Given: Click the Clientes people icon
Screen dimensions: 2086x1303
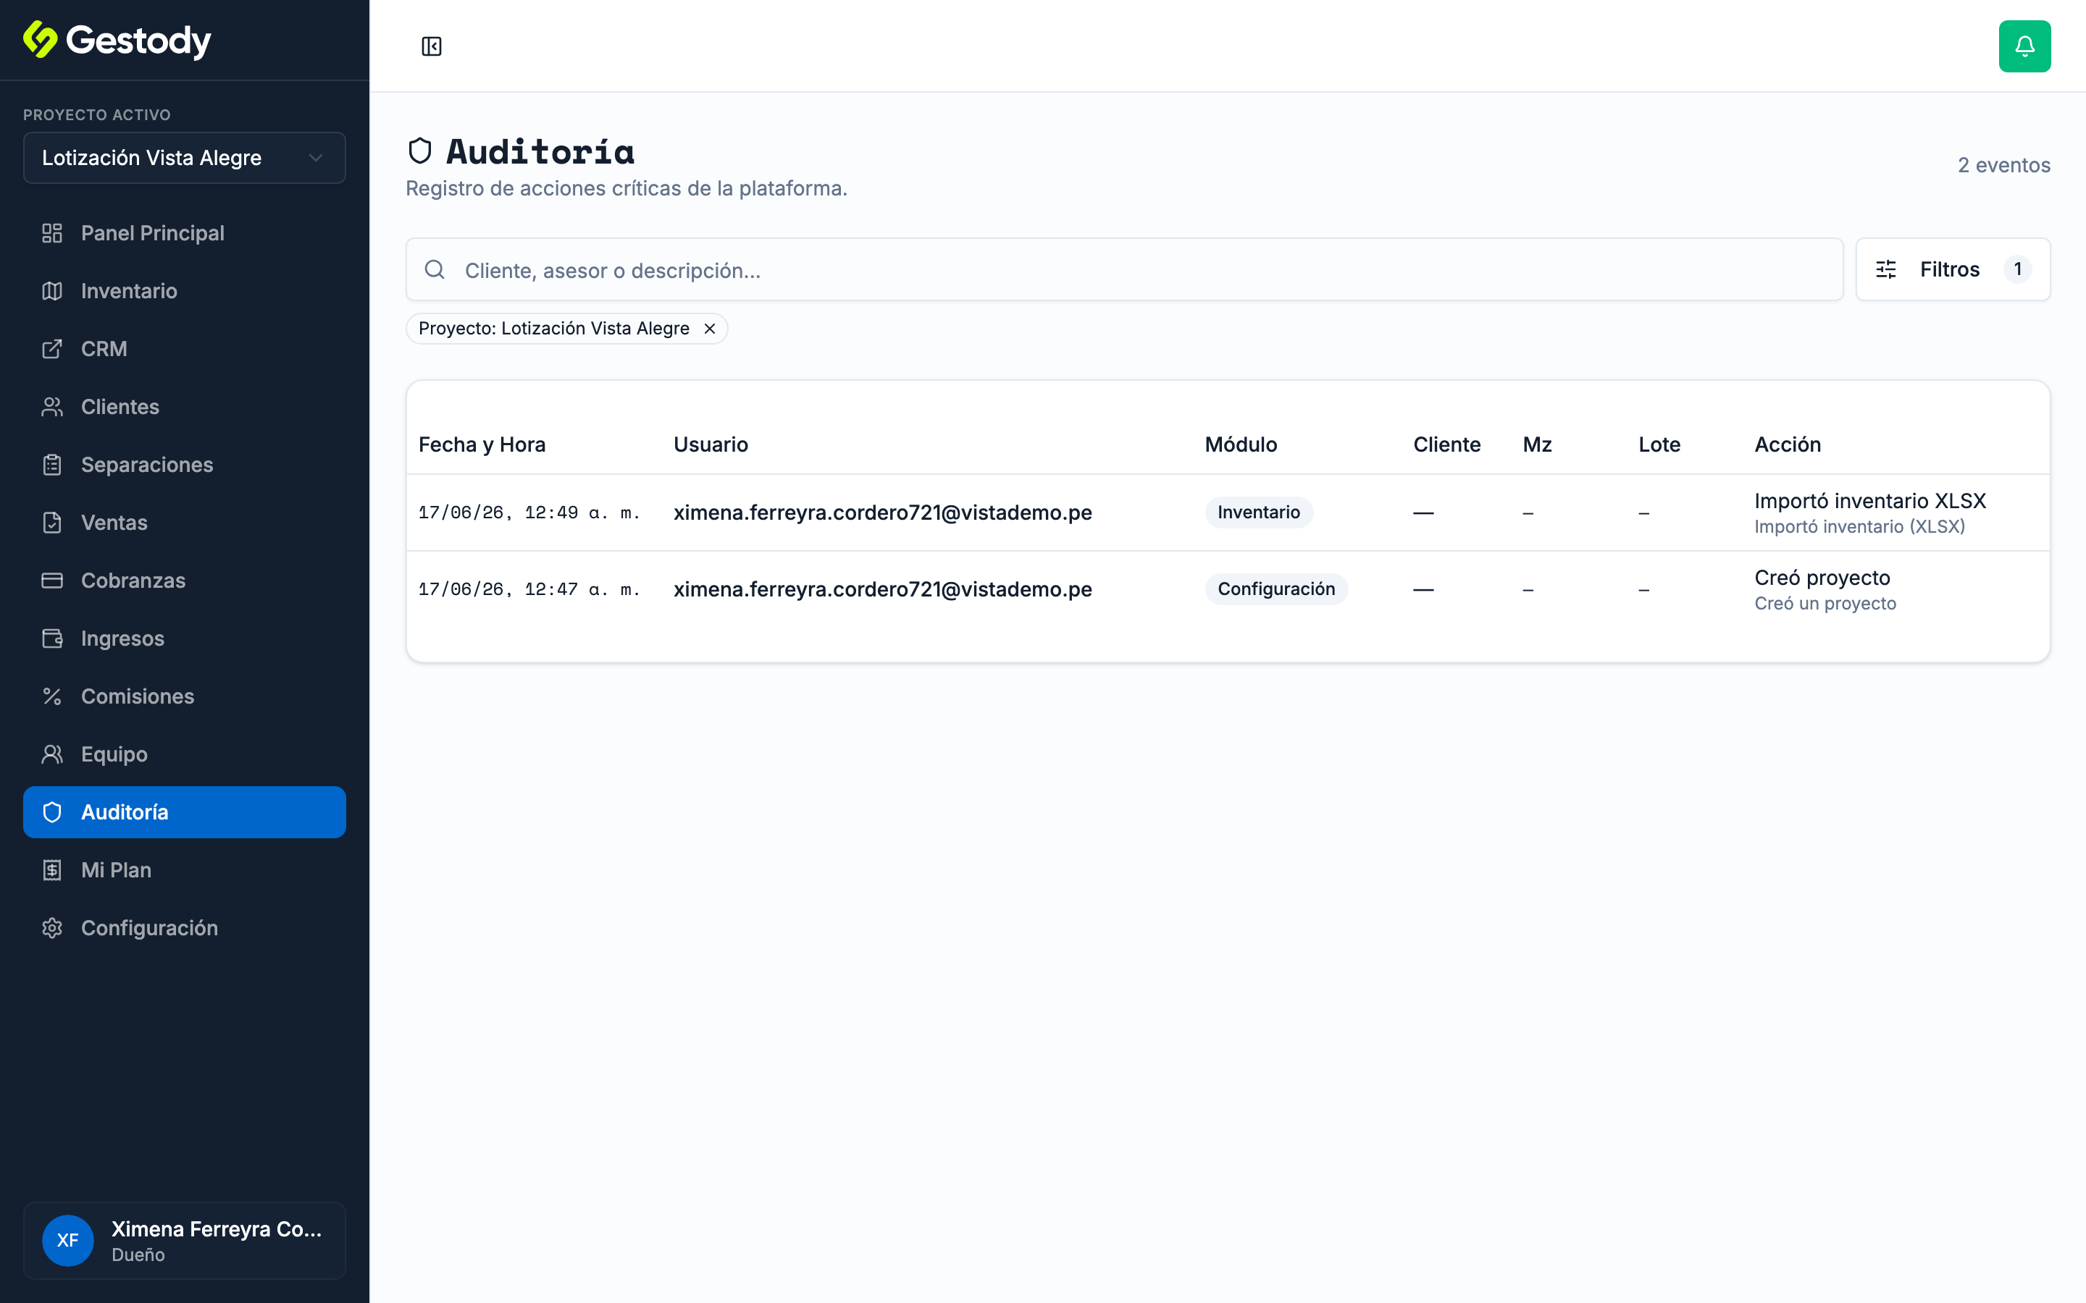Looking at the screenshot, I should [51, 407].
